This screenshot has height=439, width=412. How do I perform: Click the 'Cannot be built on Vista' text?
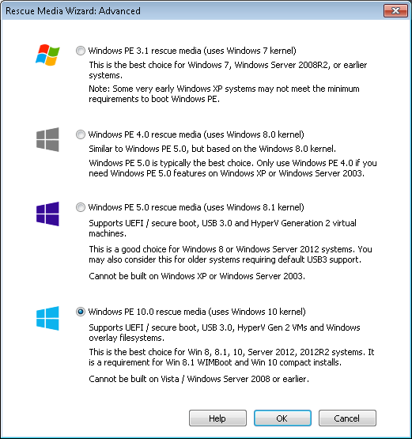pyautogui.click(x=134, y=379)
